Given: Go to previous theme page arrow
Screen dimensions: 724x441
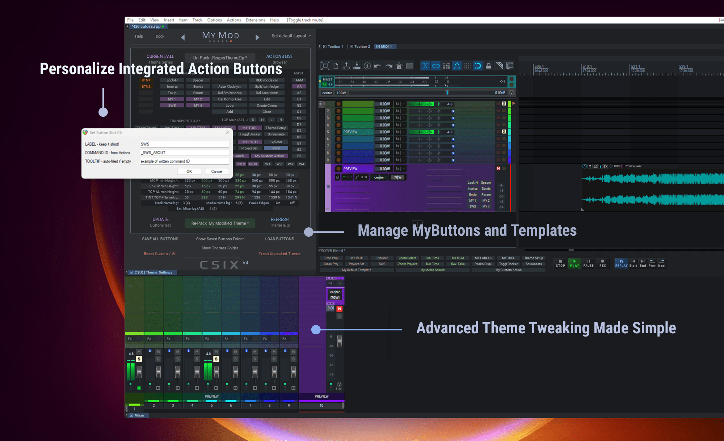Looking at the screenshot, I should (183, 37).
